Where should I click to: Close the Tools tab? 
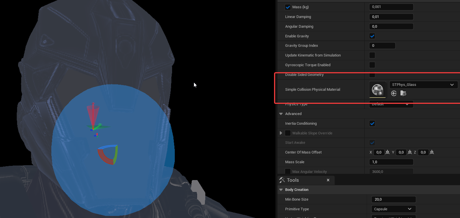(328, 180)
